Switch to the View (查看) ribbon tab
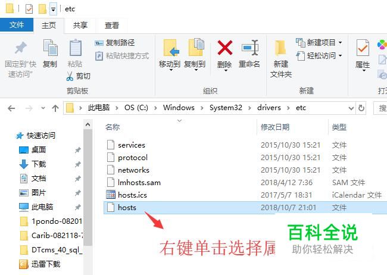 pos(111,25)
